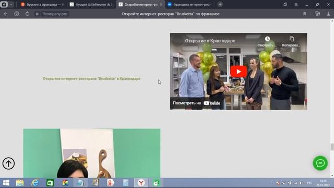Open File Explorer from the taskbar
The height and width of the screenshot is (188, 334).
20,183
